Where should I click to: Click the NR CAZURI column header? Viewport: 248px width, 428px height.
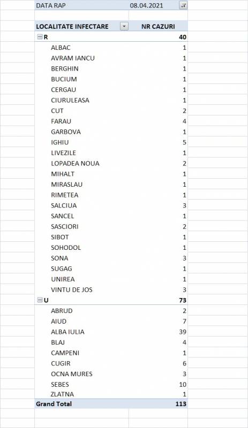coord(158,26)
